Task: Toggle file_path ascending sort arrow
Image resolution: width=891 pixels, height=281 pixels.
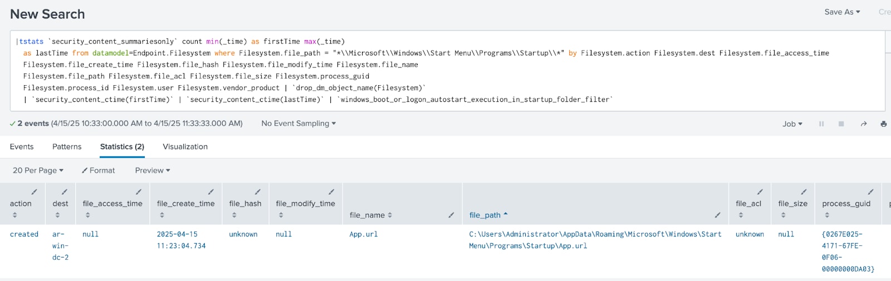Action: tap(506, 214)
